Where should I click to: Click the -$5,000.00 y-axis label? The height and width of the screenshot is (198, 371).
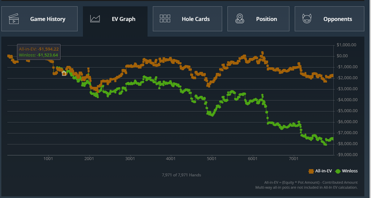tap(347, 111)
